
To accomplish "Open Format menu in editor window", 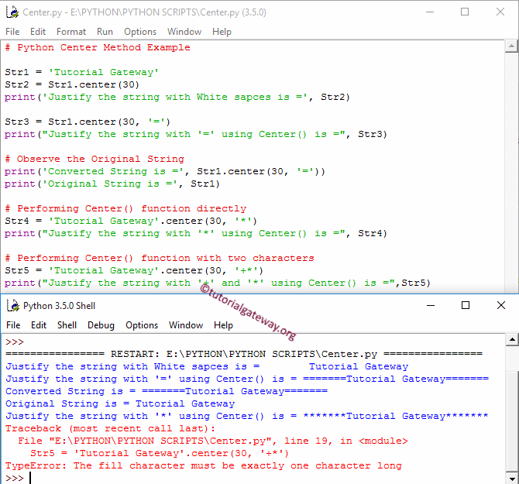I will pos(71,32).
